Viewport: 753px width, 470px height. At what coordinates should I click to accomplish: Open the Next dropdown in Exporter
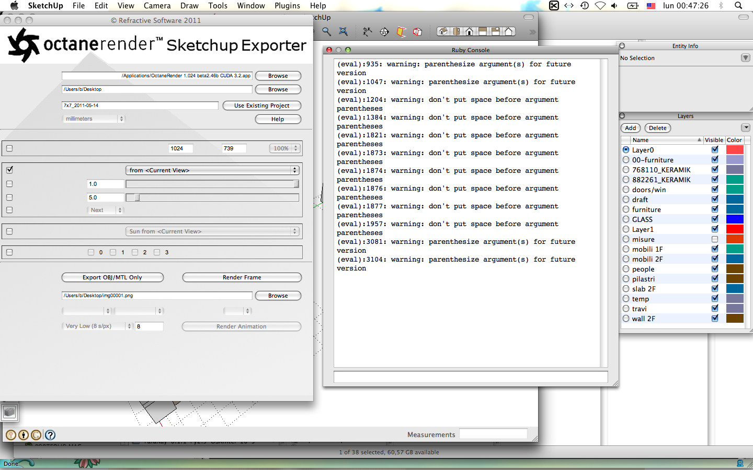[105, 210]
